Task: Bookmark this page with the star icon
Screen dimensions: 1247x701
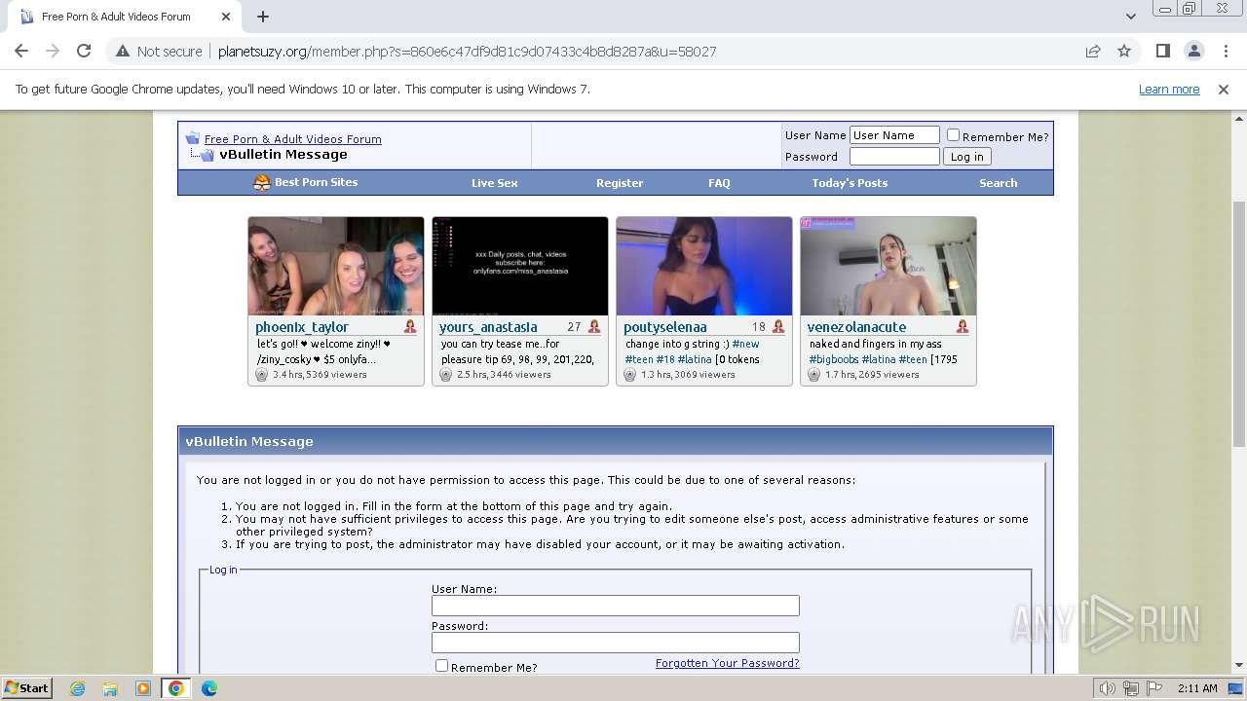Action: pos(1124,51)
